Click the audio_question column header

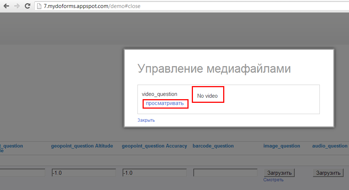(330, 146)
